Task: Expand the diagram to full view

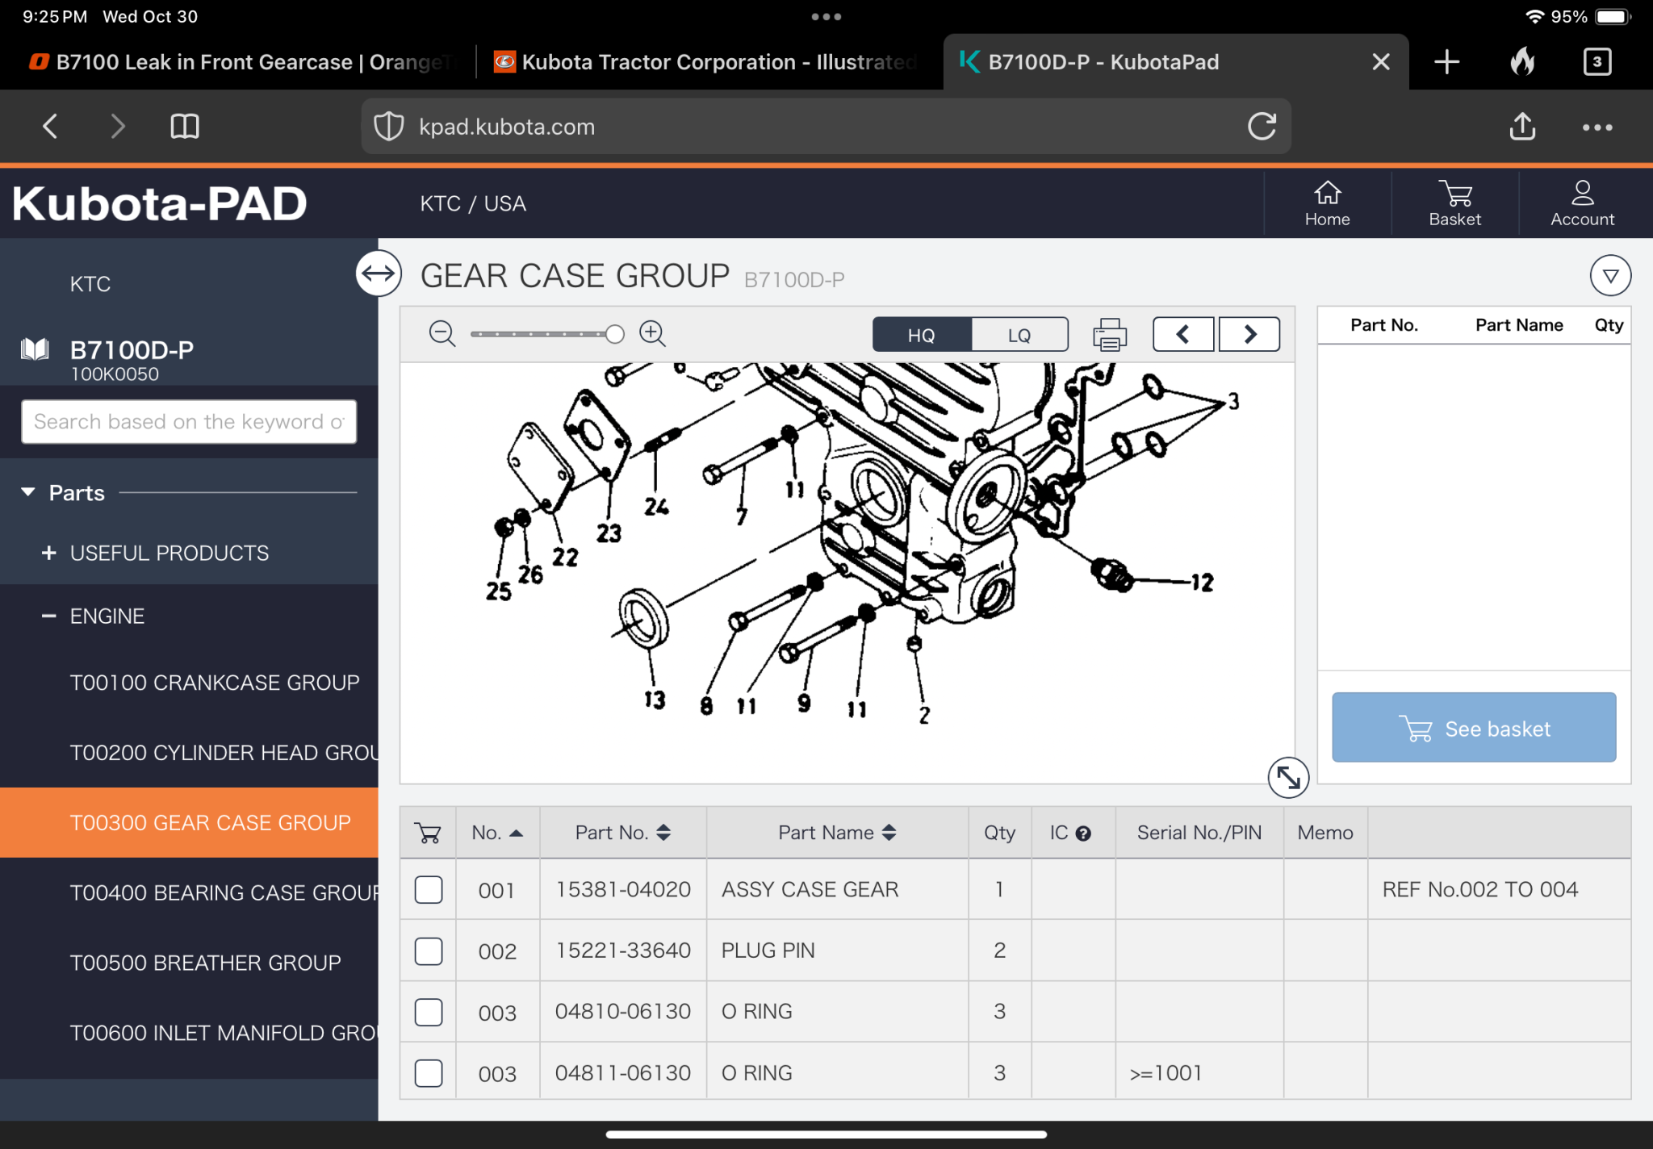Action: pyautogui.click(x=1288, y=777)
